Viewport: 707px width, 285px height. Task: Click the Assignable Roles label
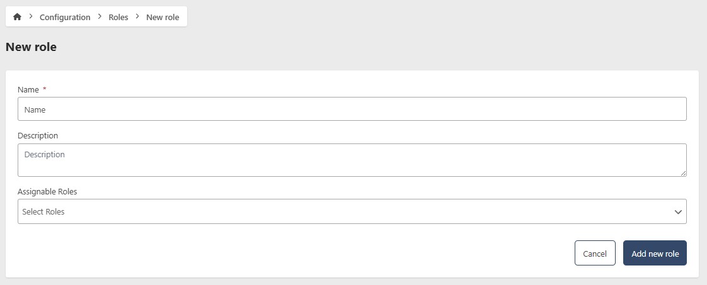pos(47,191)
